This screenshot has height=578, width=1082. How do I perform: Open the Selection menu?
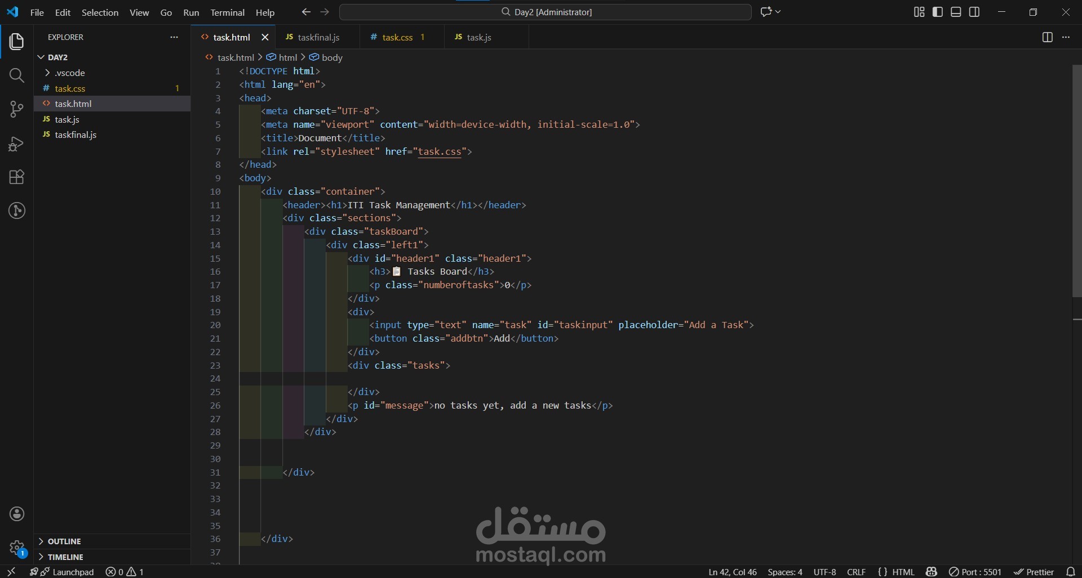click(100, 12)
